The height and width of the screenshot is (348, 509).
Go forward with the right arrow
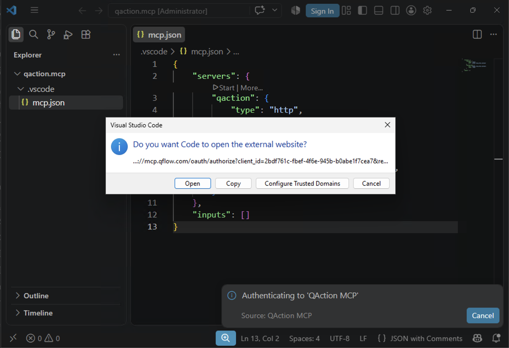pyautogui.click(x=99, y=11)
